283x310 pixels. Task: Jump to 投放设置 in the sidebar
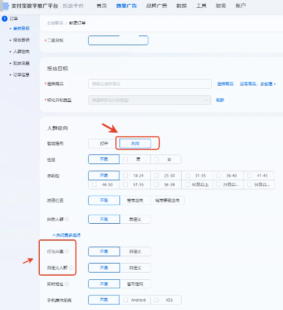point(21,63)
